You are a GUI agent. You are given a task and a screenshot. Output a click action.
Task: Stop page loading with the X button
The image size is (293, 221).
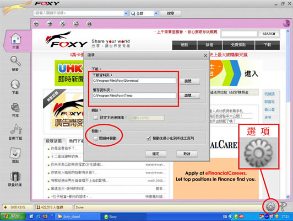coord(63,24)
